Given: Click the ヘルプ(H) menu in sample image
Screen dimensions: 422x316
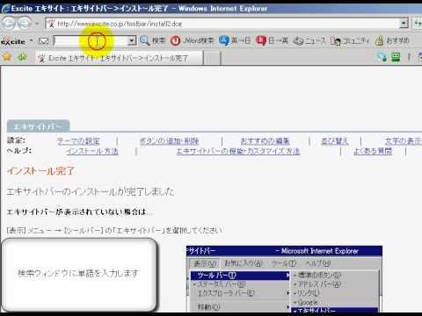Looking at the screenshot, I should 318,263.
